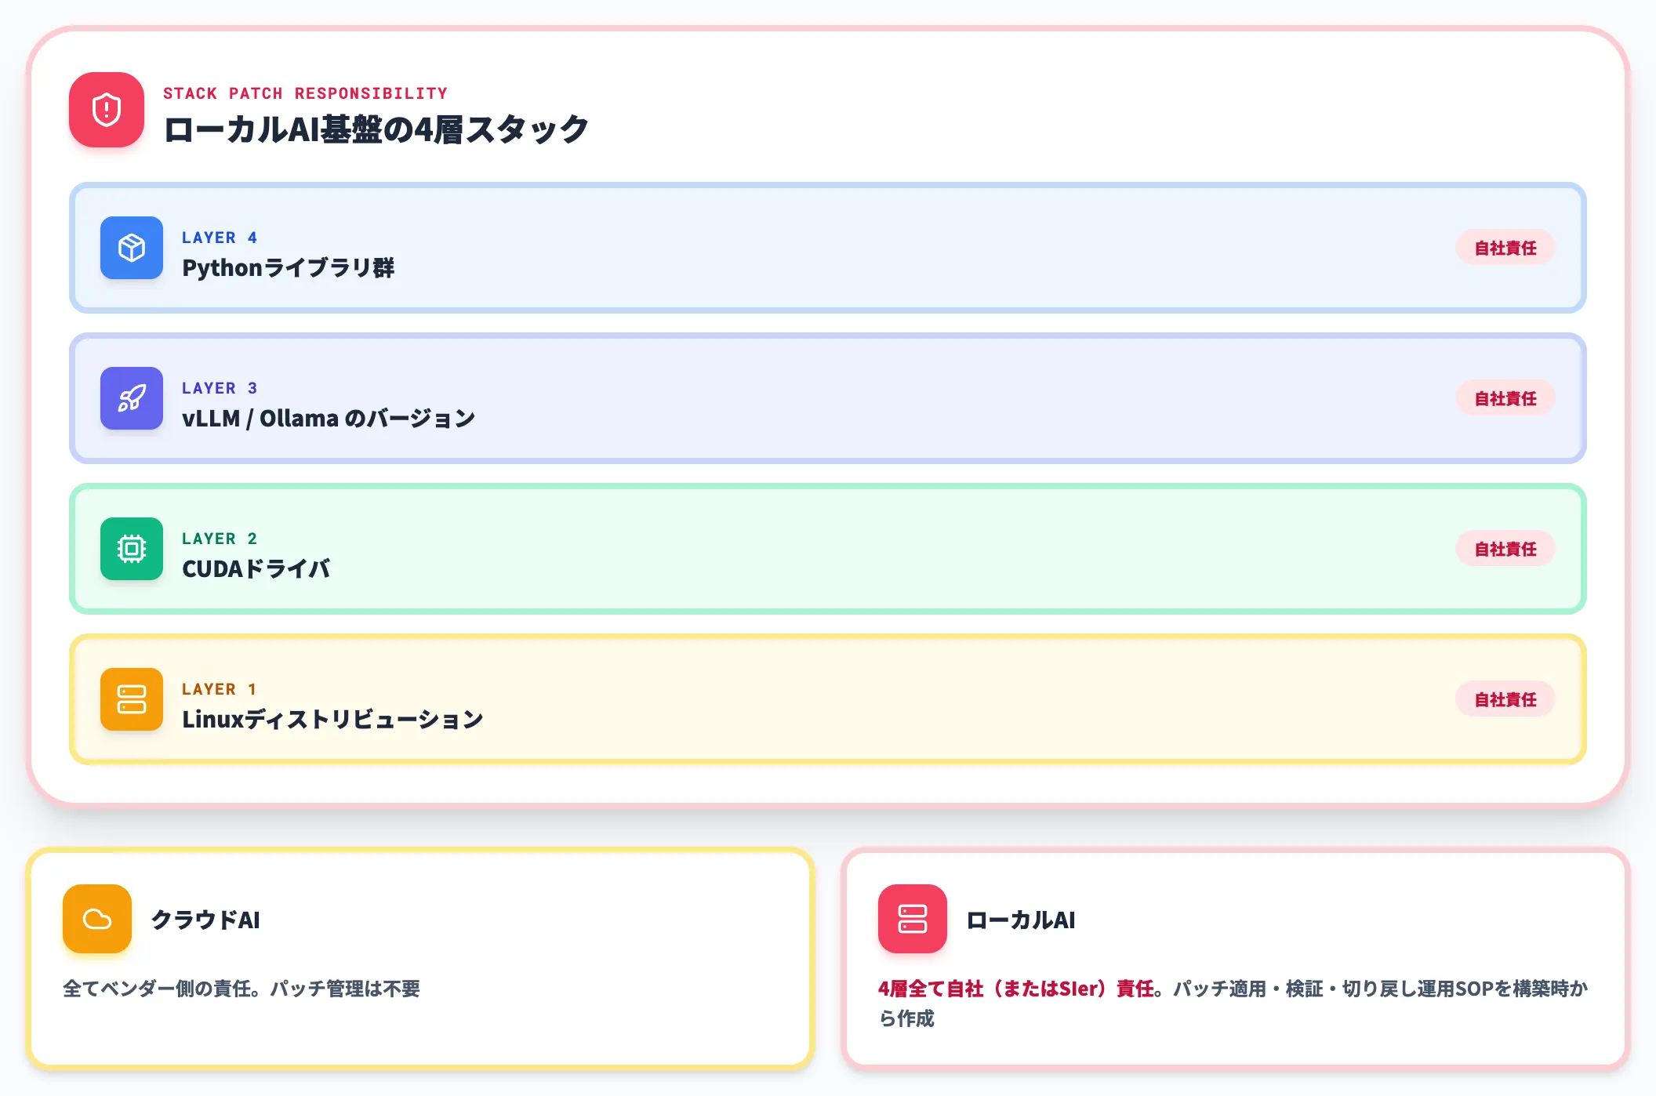Click the CUDAドライバ title
The width and height of the screenshot is (1656, 1096).
256,569
